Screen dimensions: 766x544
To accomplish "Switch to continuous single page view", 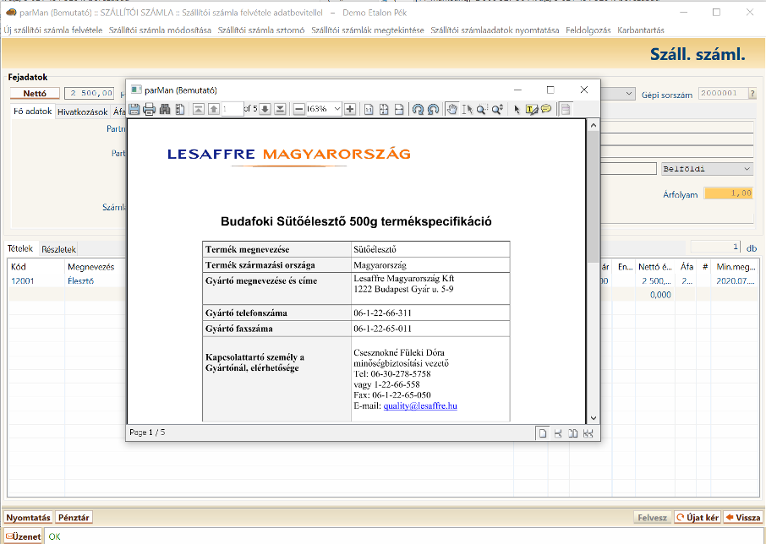I will point(558,433).
